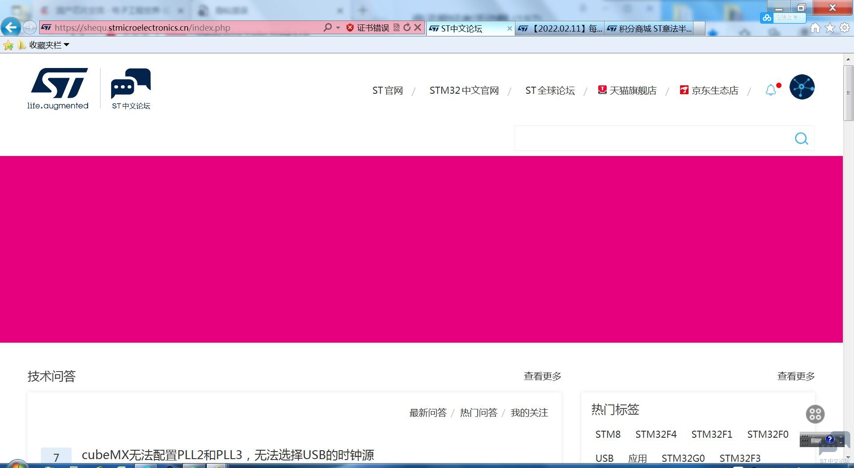
Task: Click the STM8 tag
Action: [x=608, y=435]
